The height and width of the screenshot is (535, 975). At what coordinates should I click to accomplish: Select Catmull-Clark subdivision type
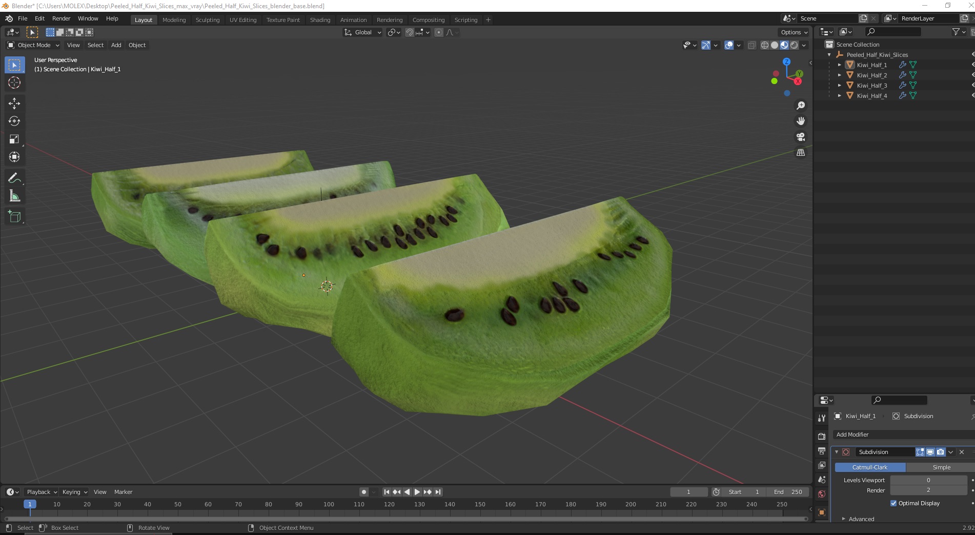pyautogui.click(x=870, y=467)
